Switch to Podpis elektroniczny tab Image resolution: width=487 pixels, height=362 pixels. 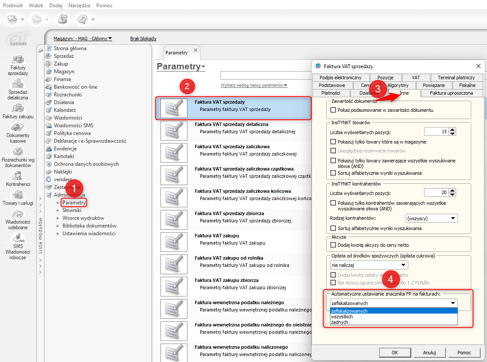[x=340, y=78]
